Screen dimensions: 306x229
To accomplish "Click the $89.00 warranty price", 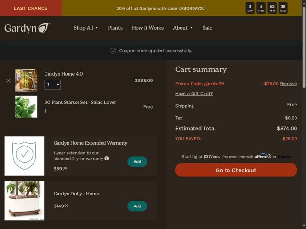I will [60, 168].
